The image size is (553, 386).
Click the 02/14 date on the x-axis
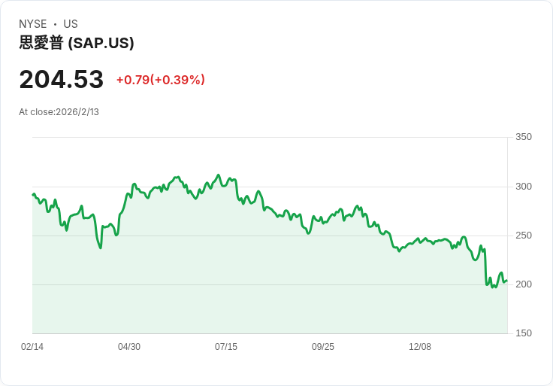(x=32, y=347)
